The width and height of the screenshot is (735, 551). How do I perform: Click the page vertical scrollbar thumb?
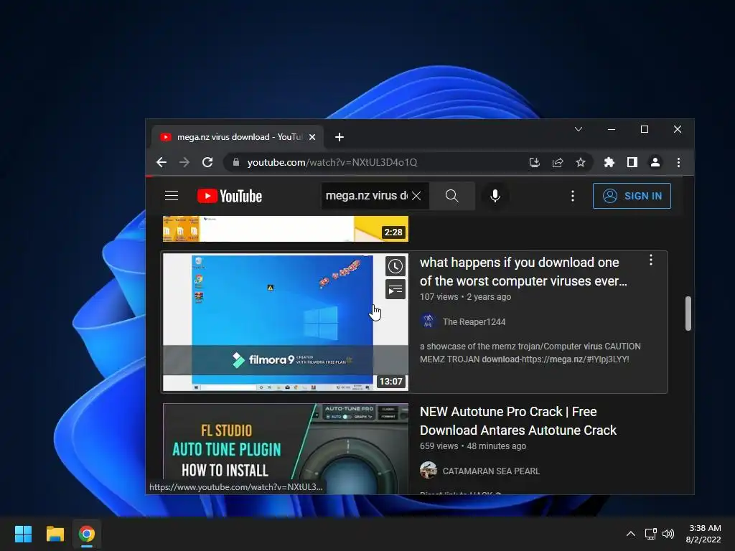688,314
